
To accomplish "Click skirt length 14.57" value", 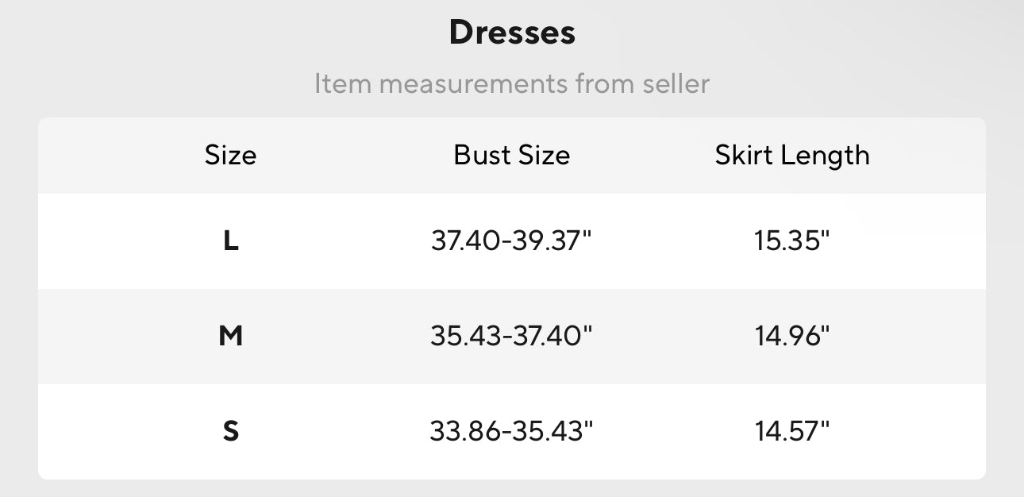I will click(x=792, y=431).
